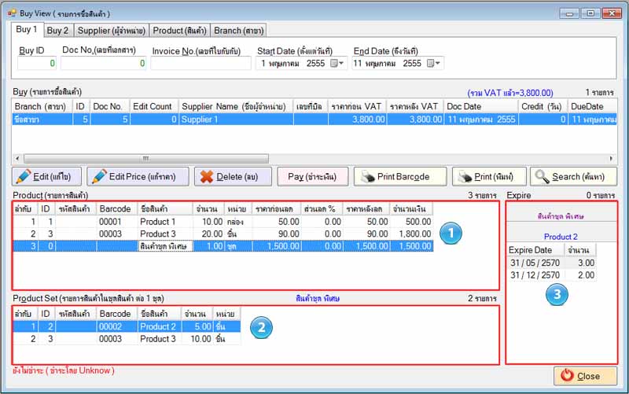Click the Doc Date column header
This screenshot has height=394, width=629.
(x=481, y=107)
